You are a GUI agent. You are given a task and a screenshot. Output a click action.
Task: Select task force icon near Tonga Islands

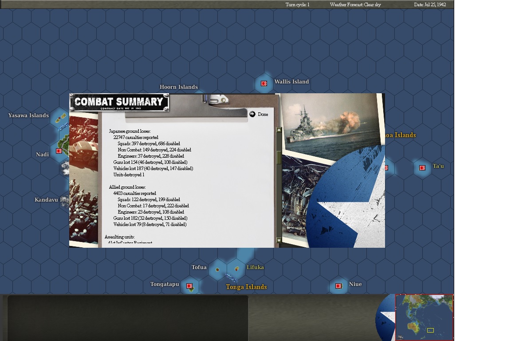(x=232, y=278)
